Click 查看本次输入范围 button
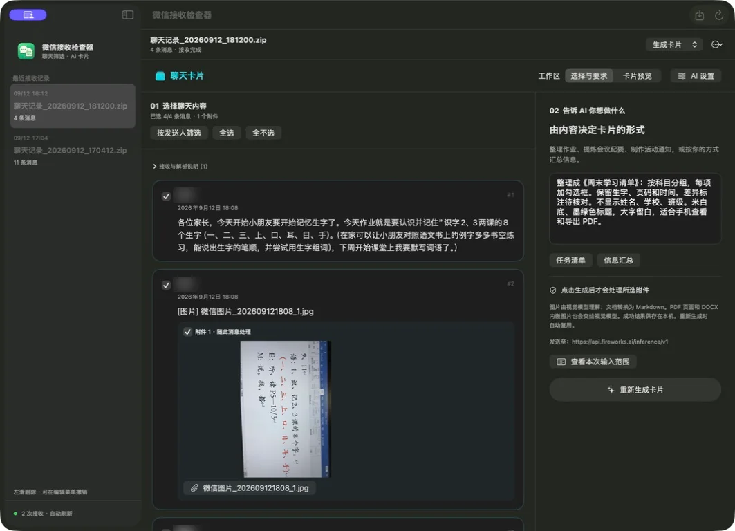The image size is (735, 531). [593, 362]
